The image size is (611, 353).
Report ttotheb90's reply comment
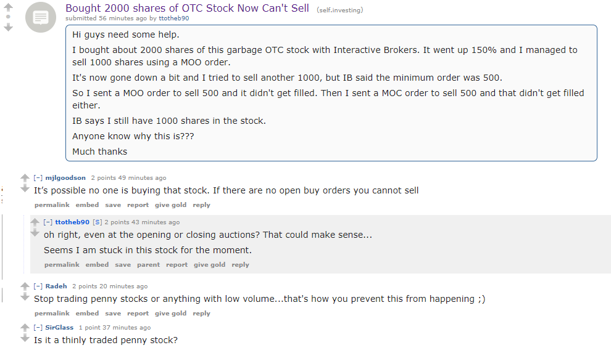[177, 265]
